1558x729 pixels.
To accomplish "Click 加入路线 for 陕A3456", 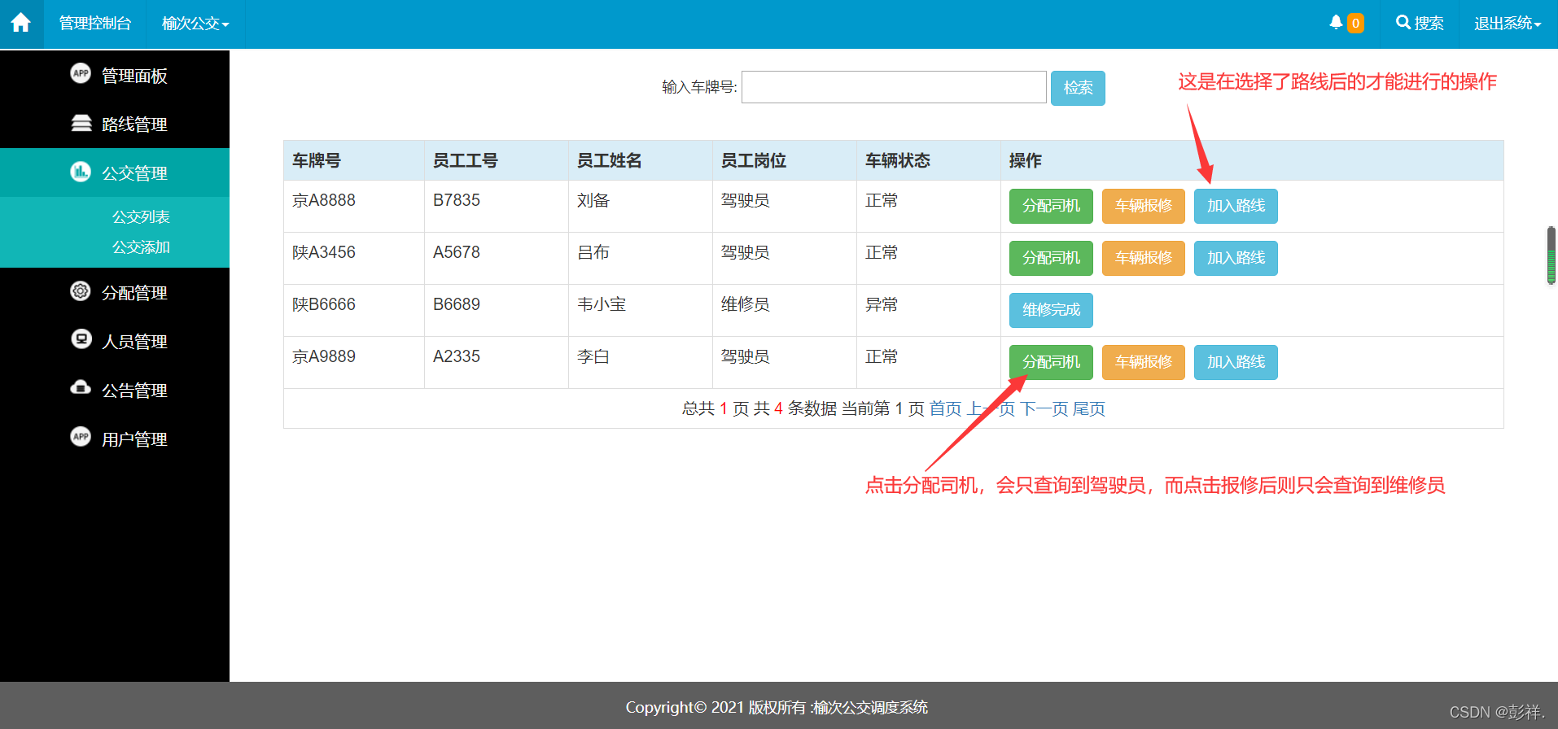I will (x=1236, y=258).
